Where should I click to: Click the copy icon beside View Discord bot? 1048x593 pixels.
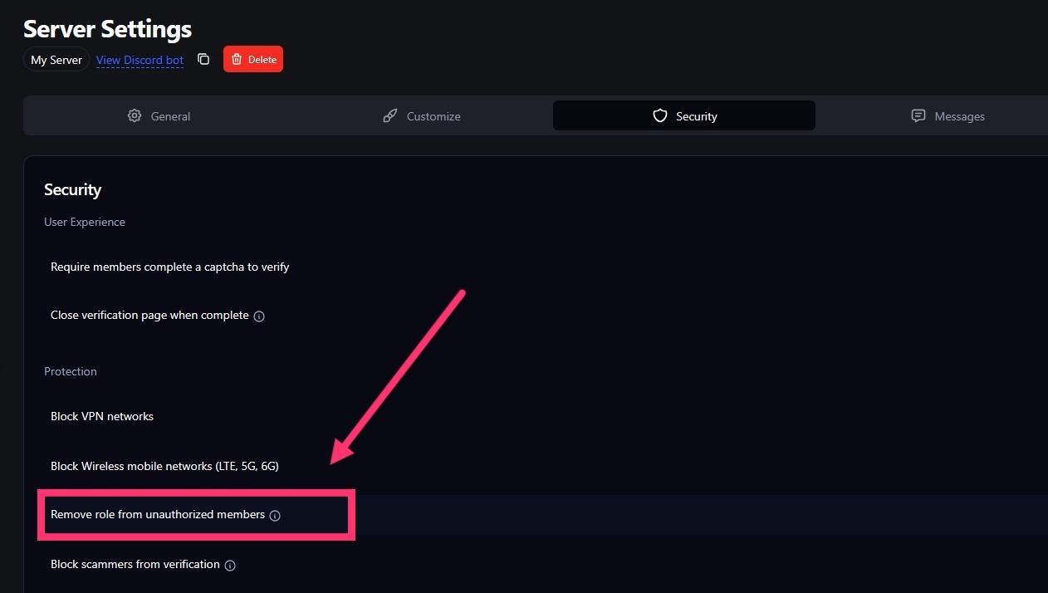203,59
